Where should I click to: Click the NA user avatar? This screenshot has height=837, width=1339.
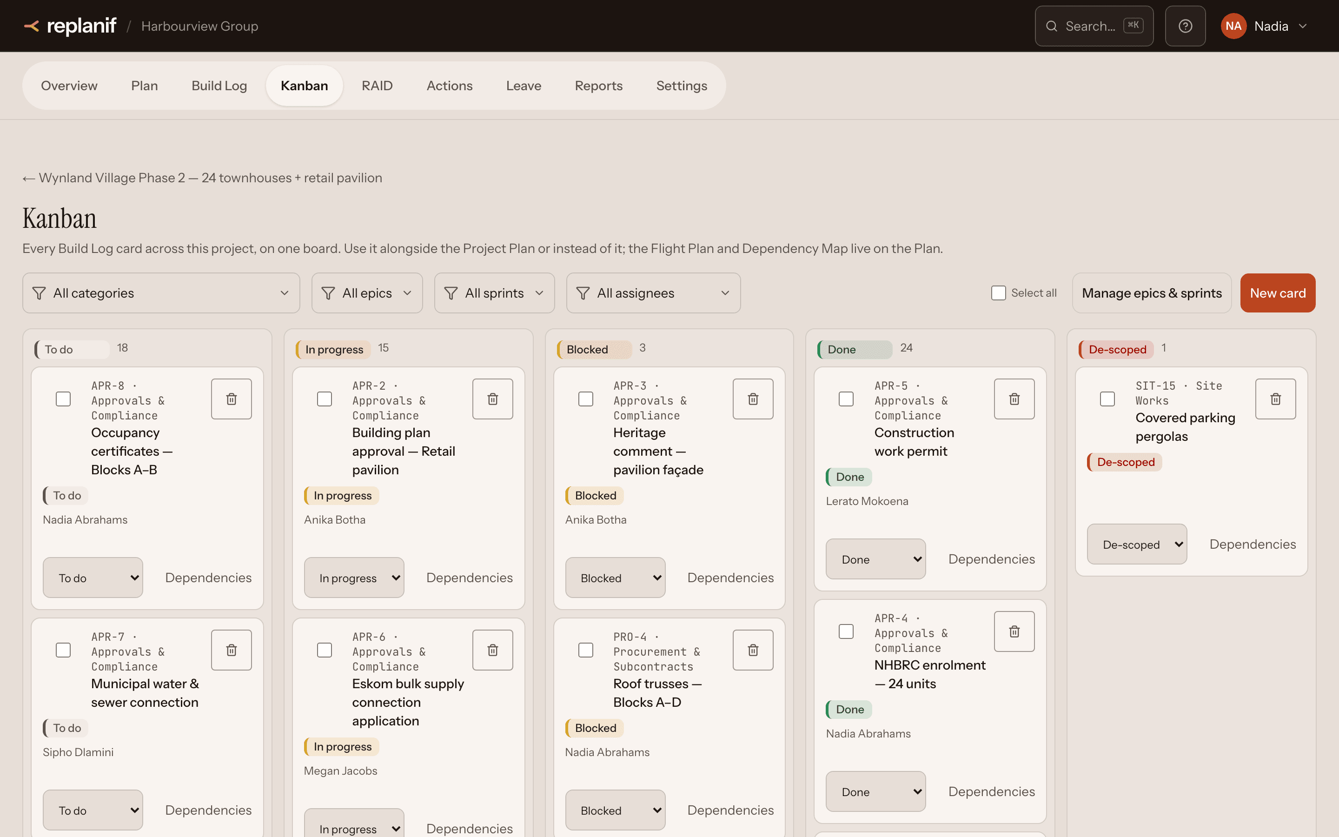tap(1233, 26)
